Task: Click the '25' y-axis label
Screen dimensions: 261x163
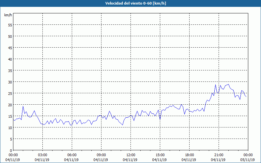Action: pyautogui.click(x=10, y=93)
